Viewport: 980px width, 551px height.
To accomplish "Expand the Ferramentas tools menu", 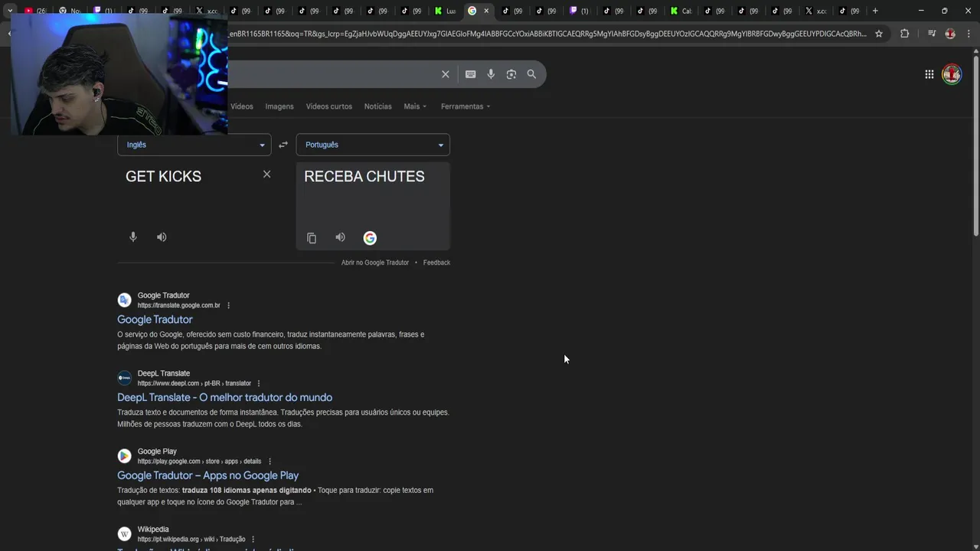I will coord(465,106).
